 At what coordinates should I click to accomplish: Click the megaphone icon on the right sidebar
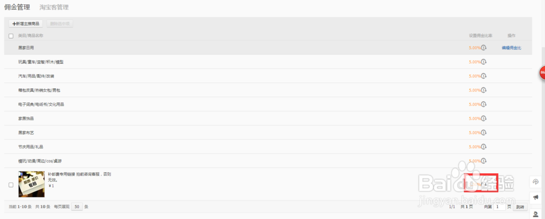click(536, 197)
